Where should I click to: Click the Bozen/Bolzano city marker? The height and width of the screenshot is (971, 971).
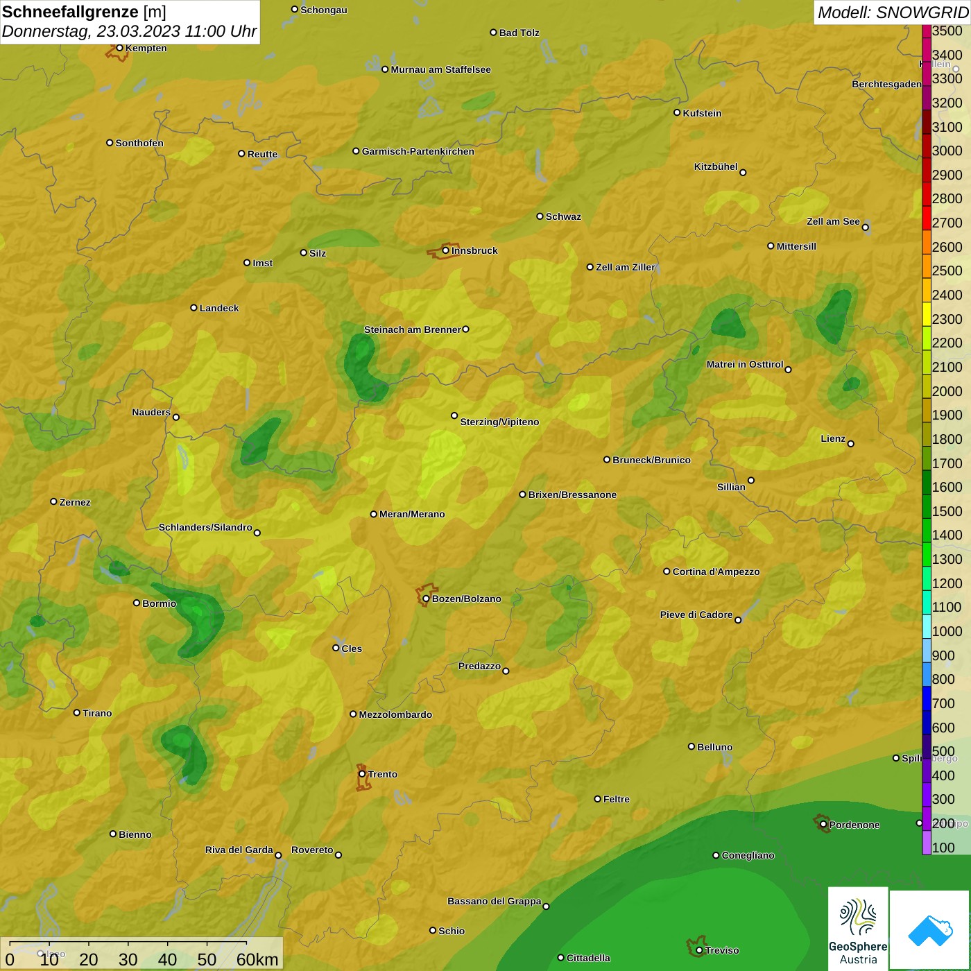pos(426,599)
